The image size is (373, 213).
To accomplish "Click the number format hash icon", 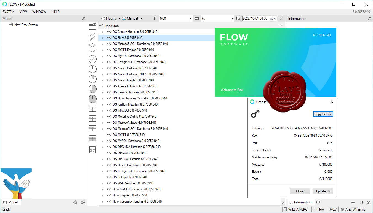I will click(x=155, y=18).
